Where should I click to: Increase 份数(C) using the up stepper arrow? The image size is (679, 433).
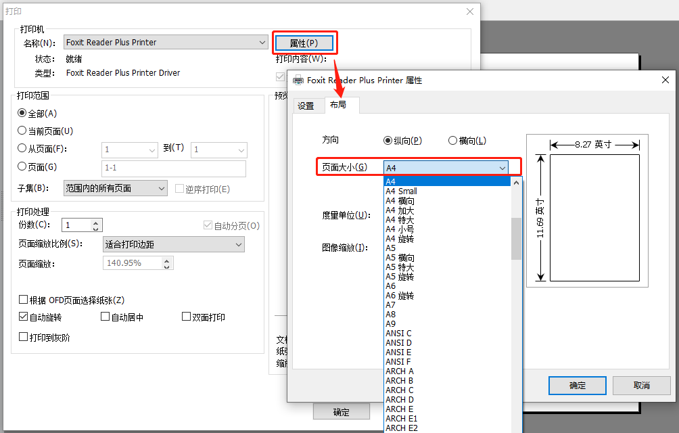tap(94, 221)
